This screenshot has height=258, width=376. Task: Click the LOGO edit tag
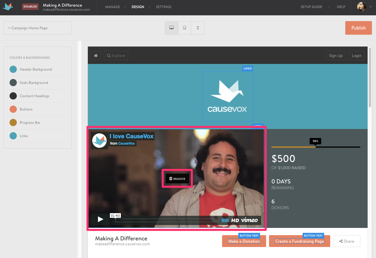[248, 69]
